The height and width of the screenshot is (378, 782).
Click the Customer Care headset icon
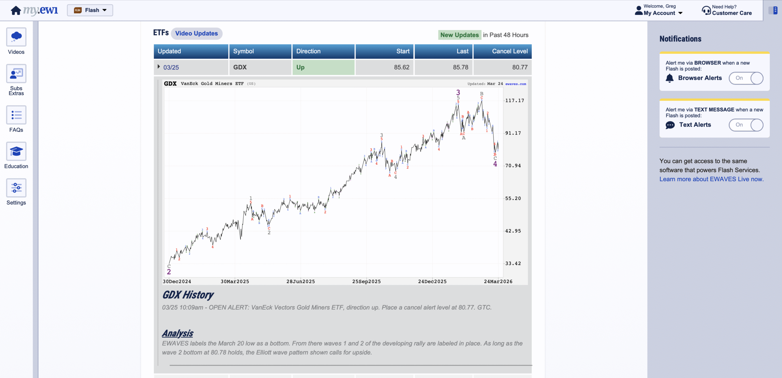(x=706, y=10)
